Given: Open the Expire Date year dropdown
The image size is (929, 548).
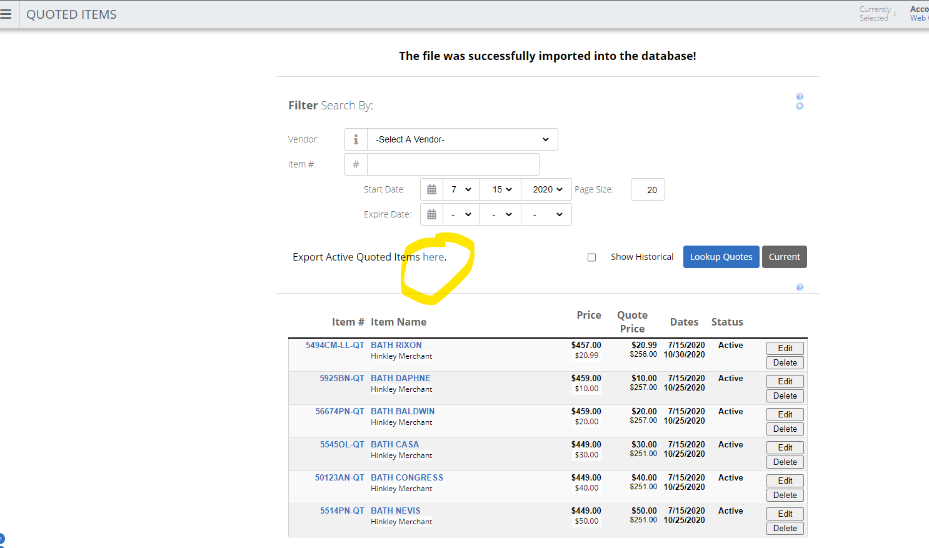Looking at the screenshot, I should (x=546, y=214).
